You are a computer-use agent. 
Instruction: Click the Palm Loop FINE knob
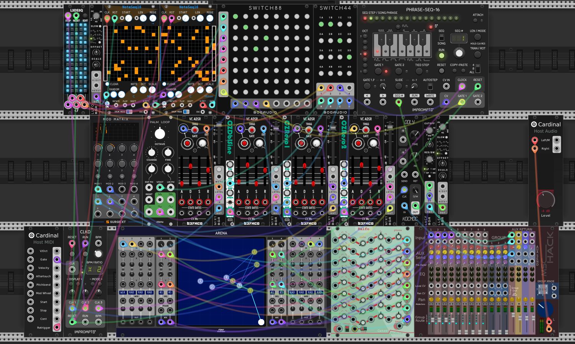tap(168, 152)
